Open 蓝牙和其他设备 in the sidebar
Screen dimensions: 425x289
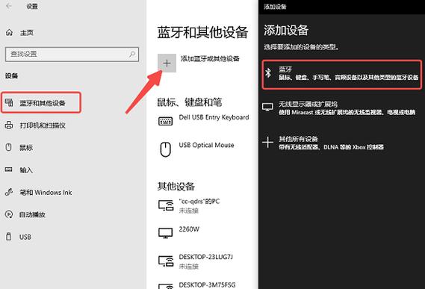coord(41,102)
